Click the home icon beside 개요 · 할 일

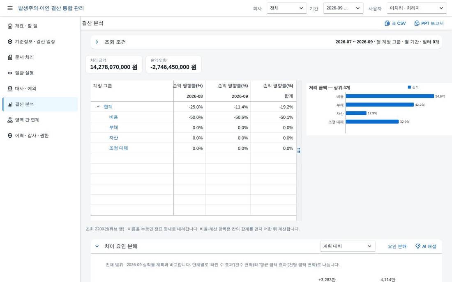point(10,26)
